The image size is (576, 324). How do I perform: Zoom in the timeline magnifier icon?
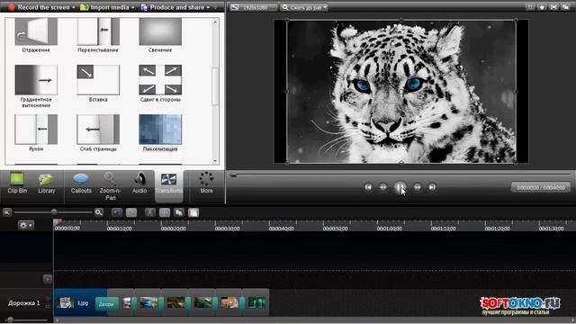click(x=98, y=212)
